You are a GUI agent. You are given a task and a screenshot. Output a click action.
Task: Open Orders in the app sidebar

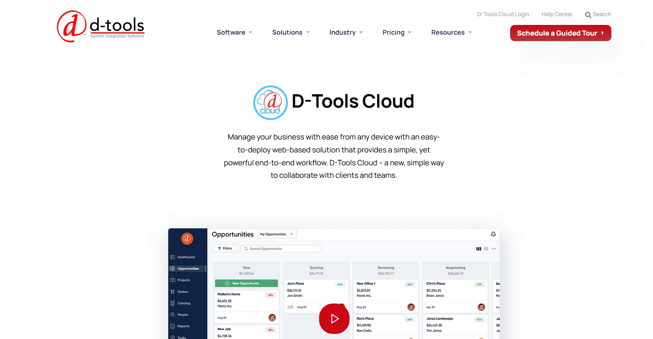click(179, 291)
